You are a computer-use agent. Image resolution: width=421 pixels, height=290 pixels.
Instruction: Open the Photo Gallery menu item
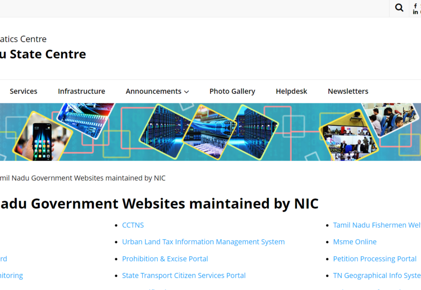pyautogui.click(x=232, y=91)
